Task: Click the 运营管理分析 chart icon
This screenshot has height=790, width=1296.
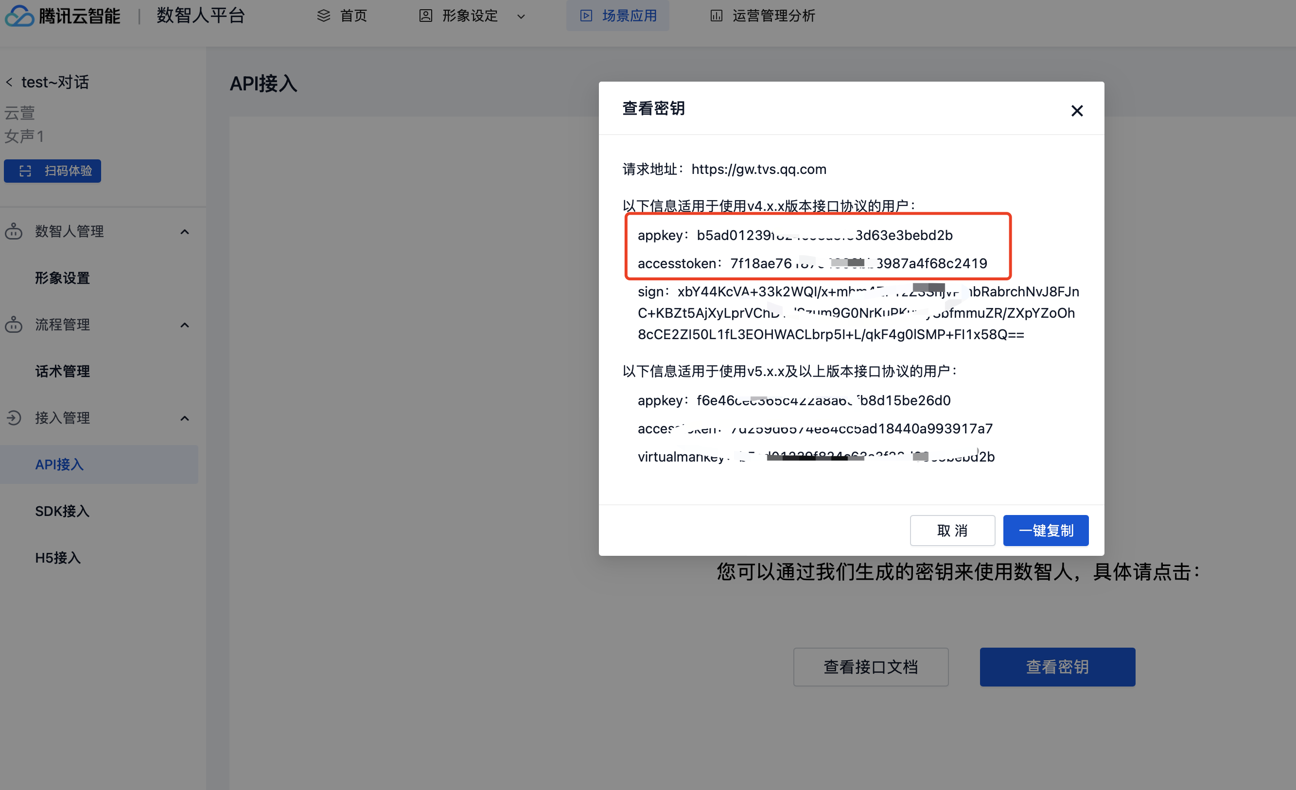Action: coord(716,16)
